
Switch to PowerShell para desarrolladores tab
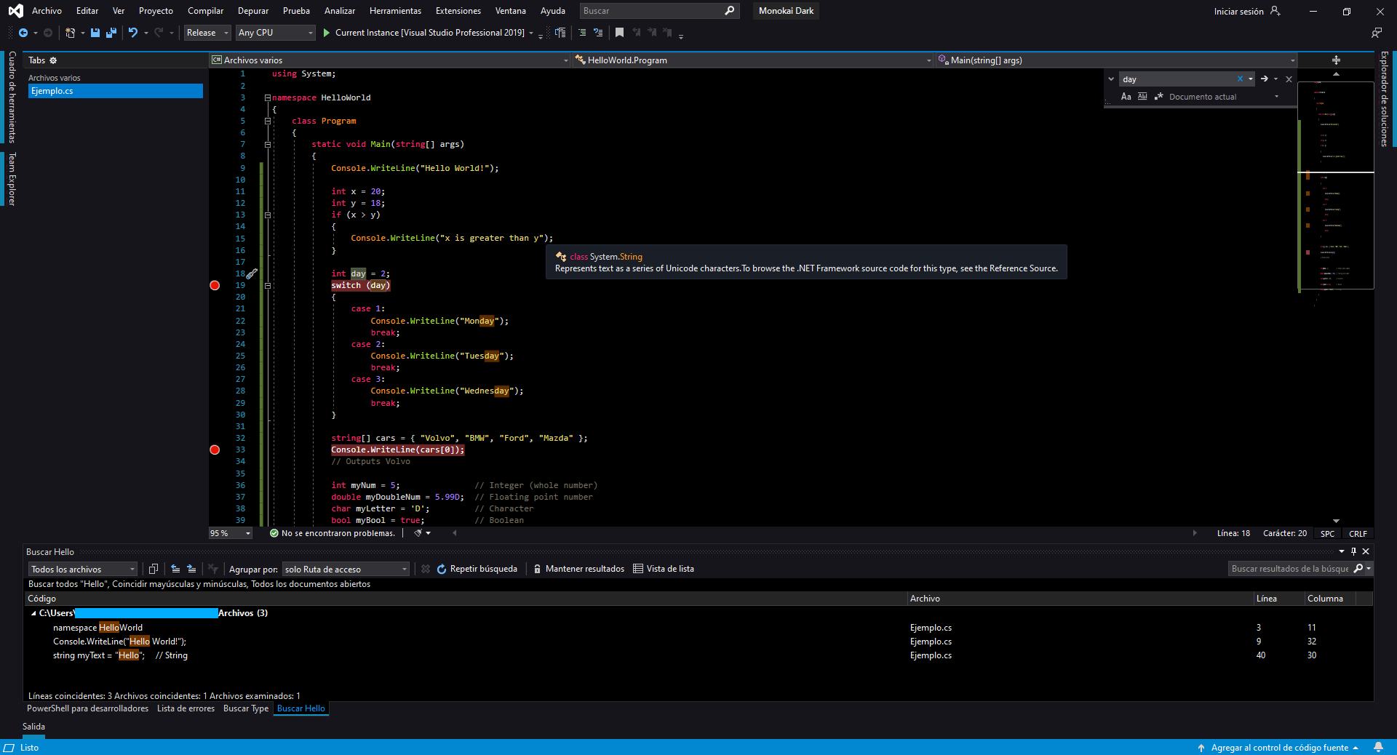[87, 708]
